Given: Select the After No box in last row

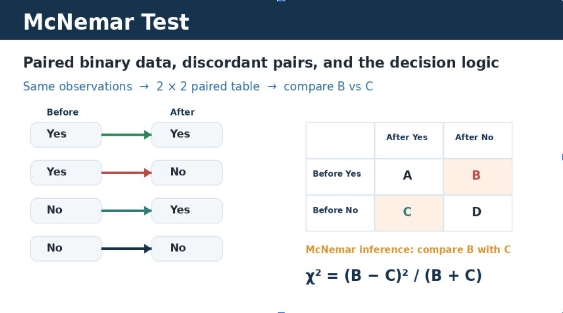Looking at the screenshot, I should pyautogui.click(x=187, y=249).
